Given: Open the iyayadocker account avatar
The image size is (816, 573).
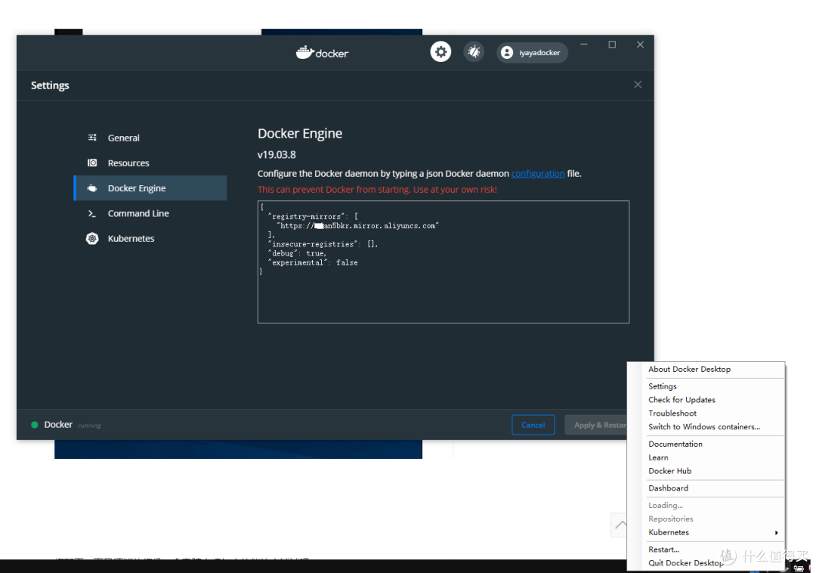Looking at the screenshot, I should tap(507, 52).
